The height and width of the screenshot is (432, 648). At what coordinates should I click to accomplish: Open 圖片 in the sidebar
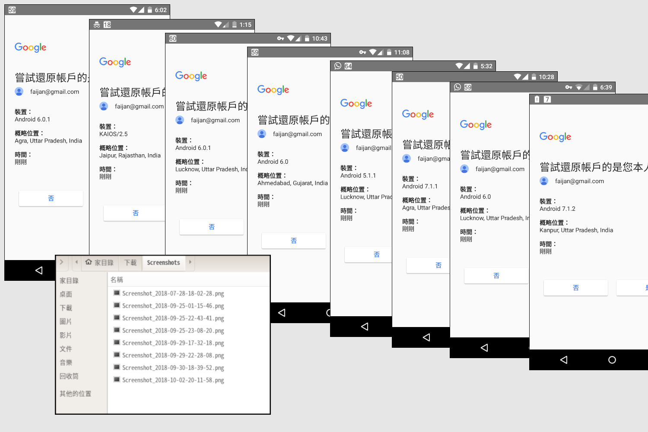click(x=66, y=321)
